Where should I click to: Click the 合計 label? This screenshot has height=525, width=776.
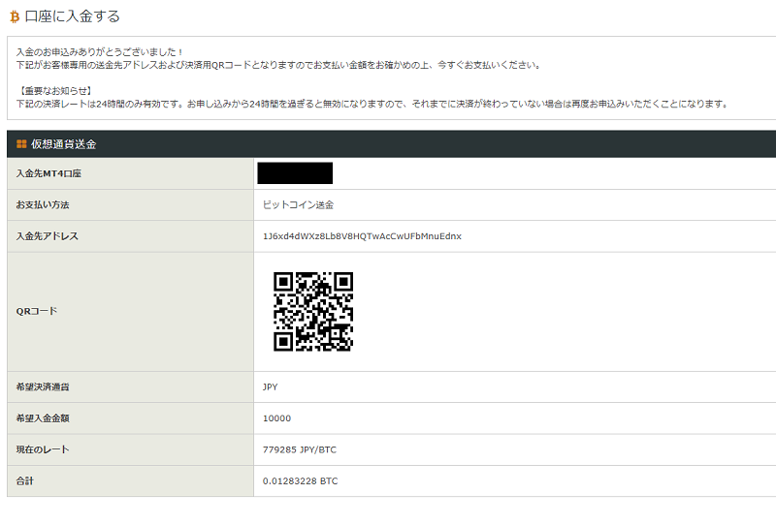click(25, 480)
